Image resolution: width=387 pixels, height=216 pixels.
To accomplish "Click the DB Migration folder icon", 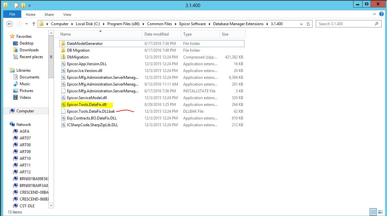I will [x=63, y=50].
